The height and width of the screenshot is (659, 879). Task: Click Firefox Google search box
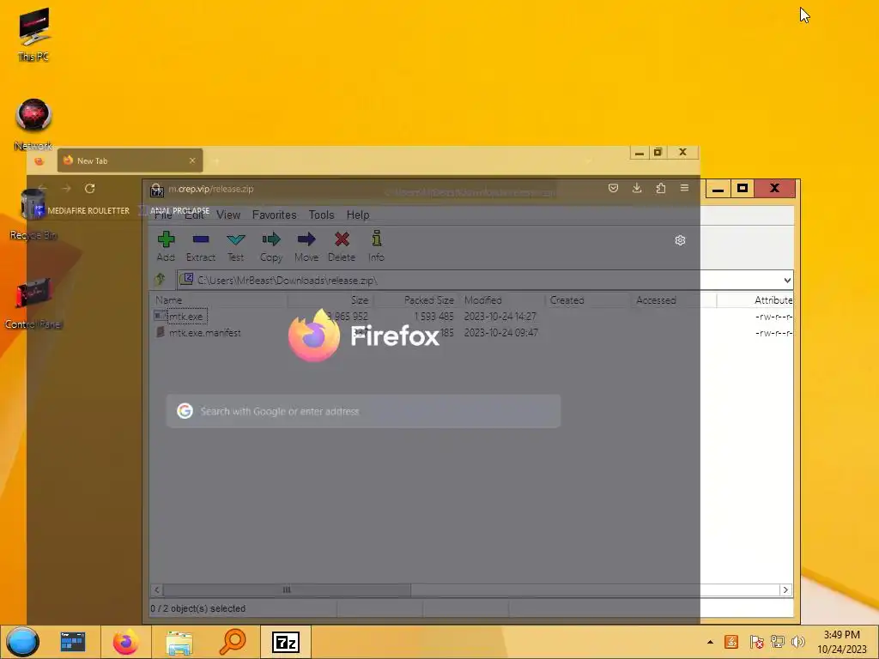click(x=364, y=411)
